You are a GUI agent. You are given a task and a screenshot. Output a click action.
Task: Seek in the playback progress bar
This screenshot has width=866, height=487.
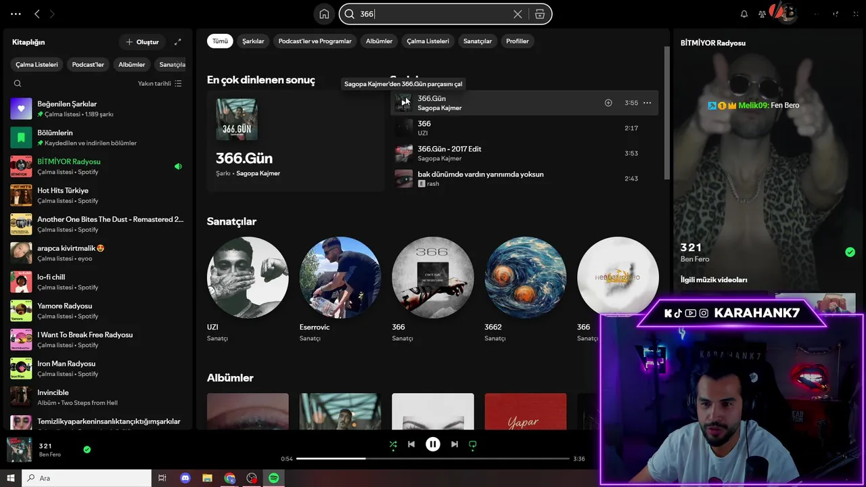coord(433,459)
